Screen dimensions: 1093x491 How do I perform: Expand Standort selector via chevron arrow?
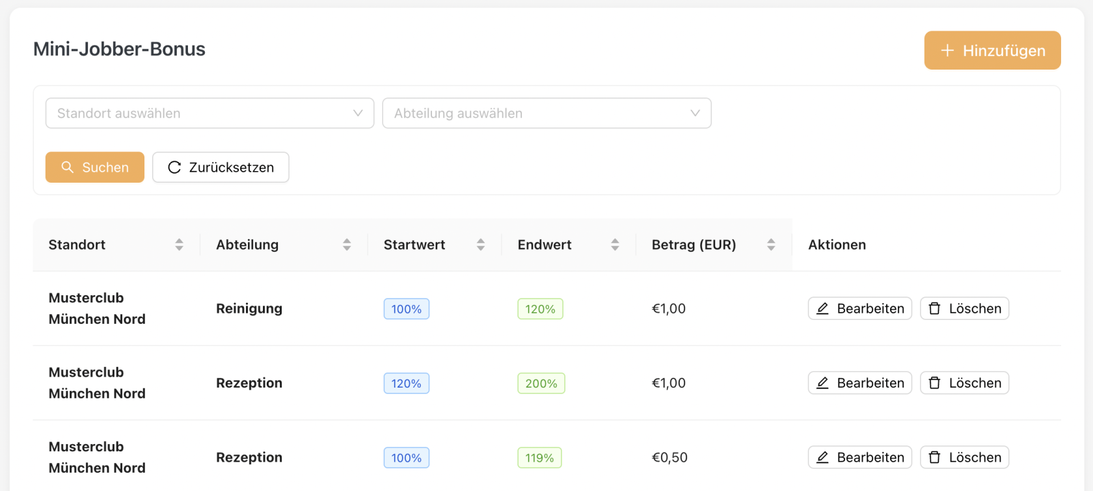358,113
